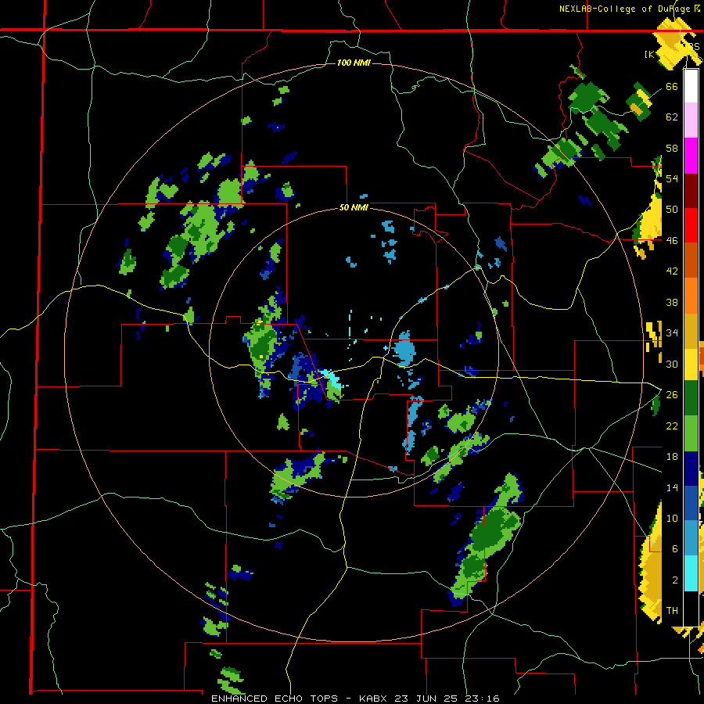Select the magenta legend swatch
Viewport: 704px width, 704px height.
[x=691, y=156]
